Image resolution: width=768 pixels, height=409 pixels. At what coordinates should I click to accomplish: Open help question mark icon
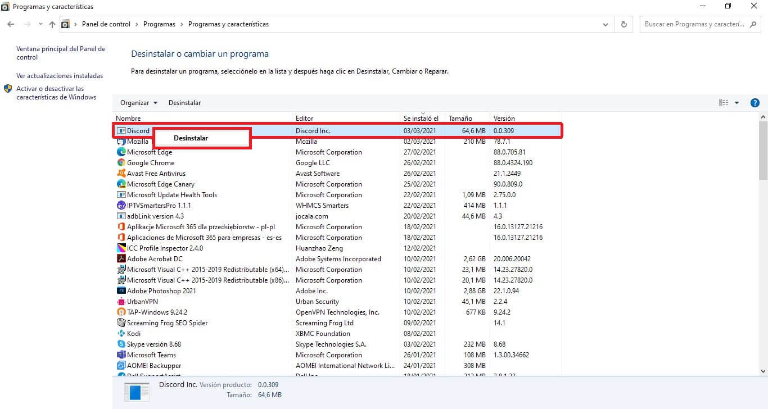click(755, 103)
